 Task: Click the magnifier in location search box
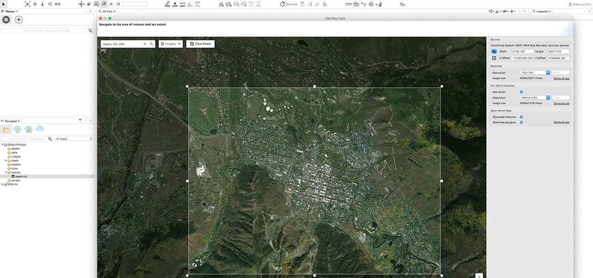(x=151, y=44)
